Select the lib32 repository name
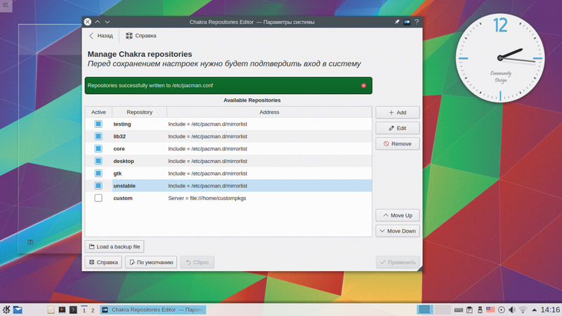Viewport: 562px width, 316px height. [119, 136]
